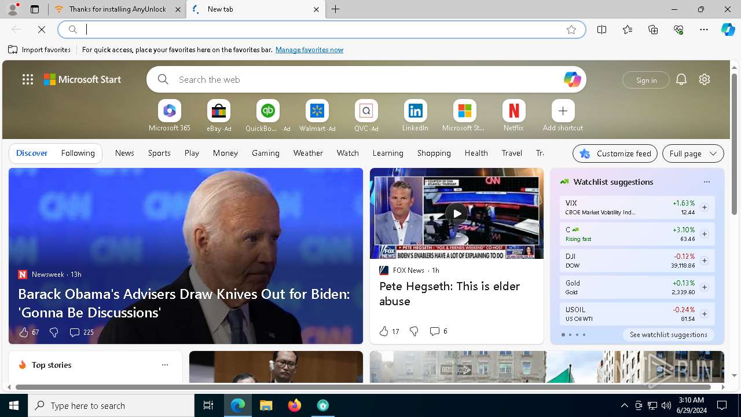Open the profile icon in Edge
This screenshot has height=417, width=741.
tap(12, 9)
